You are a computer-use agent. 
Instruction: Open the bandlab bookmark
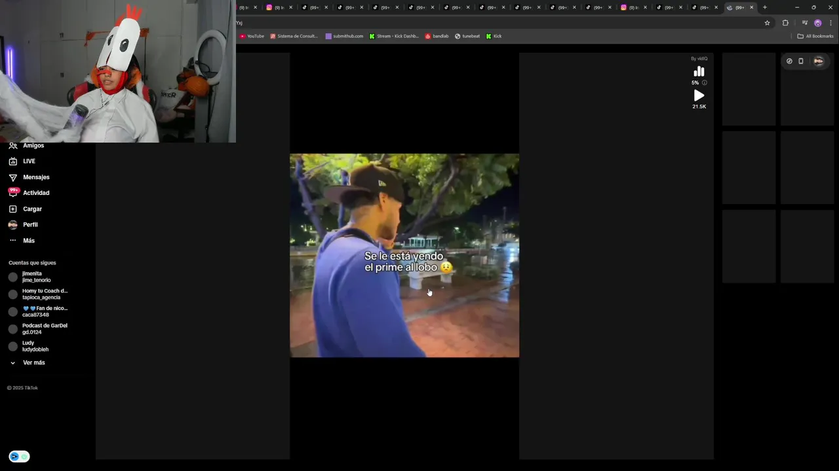[x=437, y=36]
